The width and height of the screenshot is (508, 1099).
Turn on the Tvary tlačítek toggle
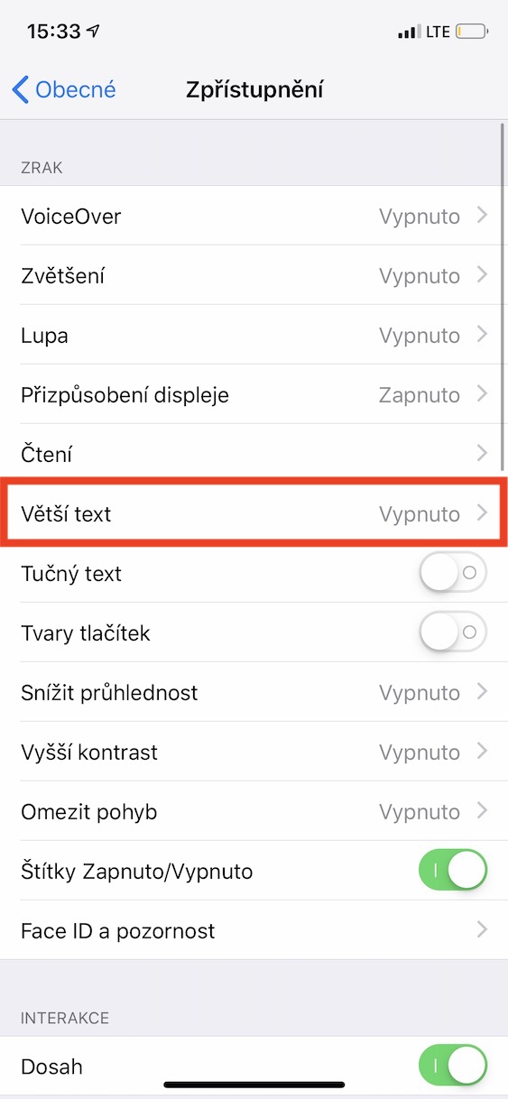point(453,633)
